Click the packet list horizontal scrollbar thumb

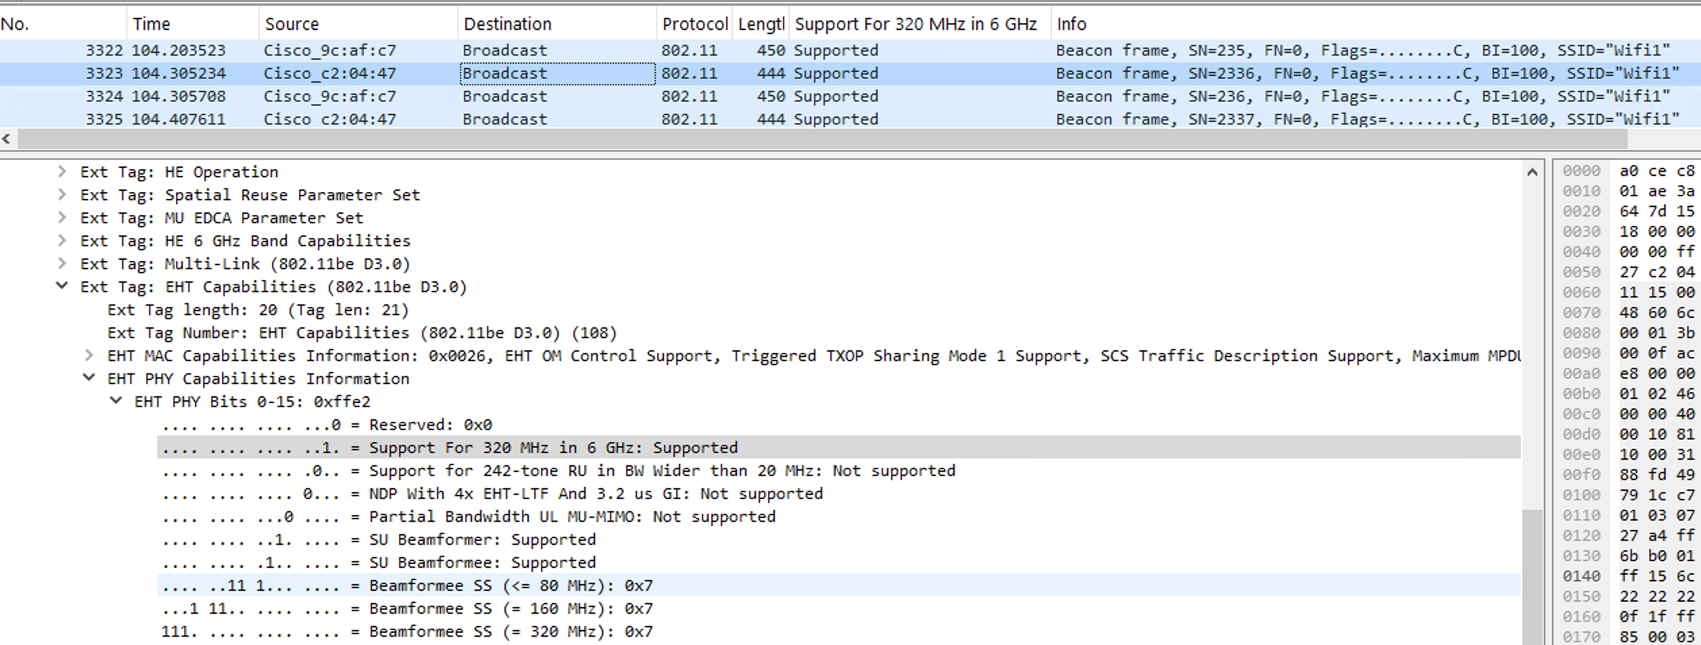point(822,139)
